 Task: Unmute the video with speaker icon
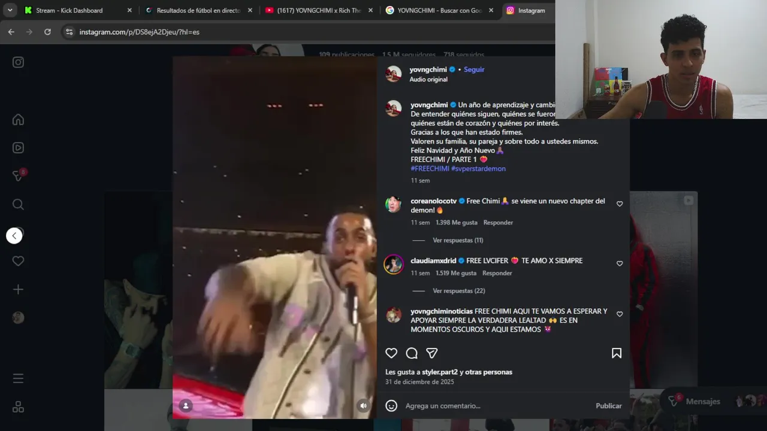[363, 406]
